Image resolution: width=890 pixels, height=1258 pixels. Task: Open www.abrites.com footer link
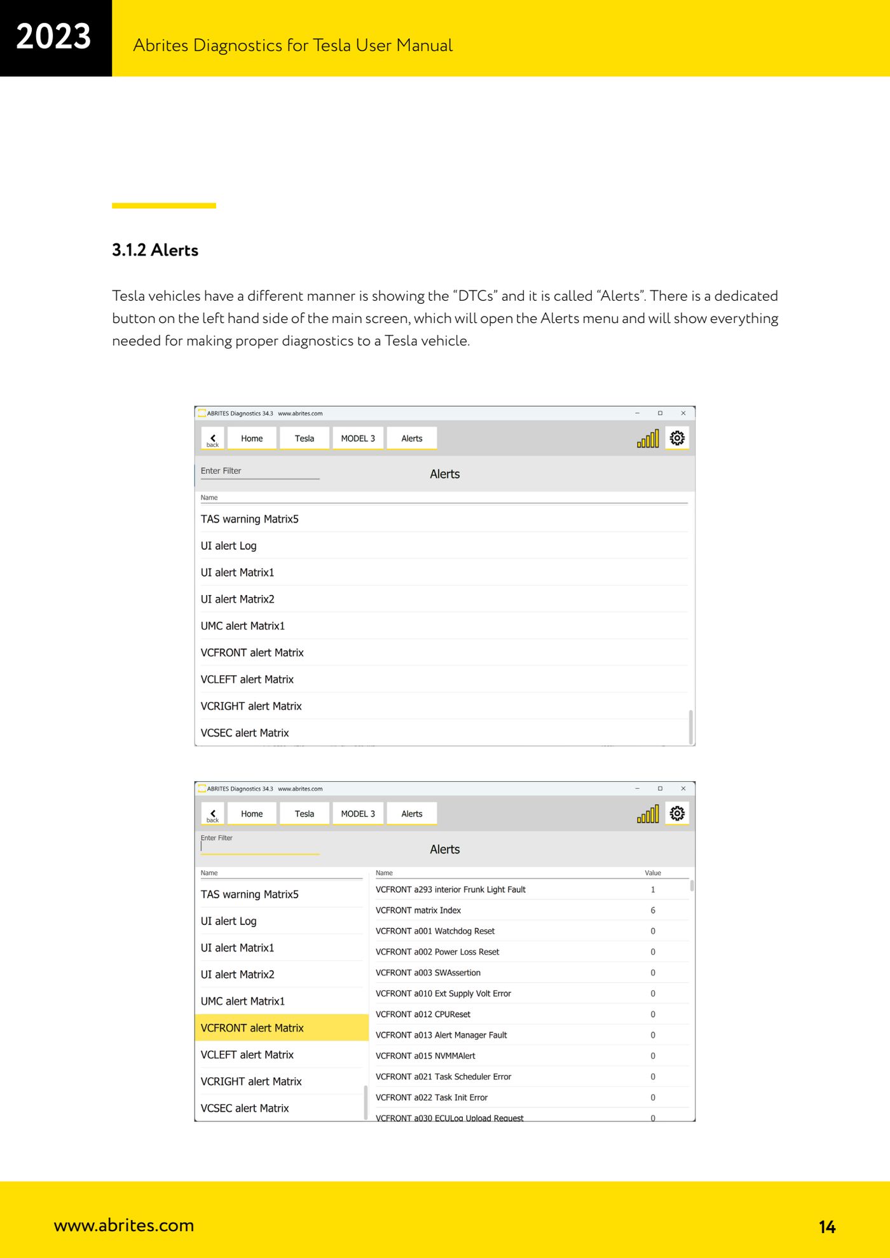[x=124, y=1225]
